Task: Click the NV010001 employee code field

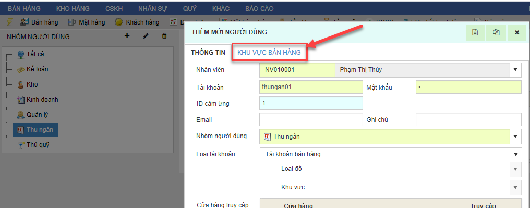Action: [x=297, y=70]
